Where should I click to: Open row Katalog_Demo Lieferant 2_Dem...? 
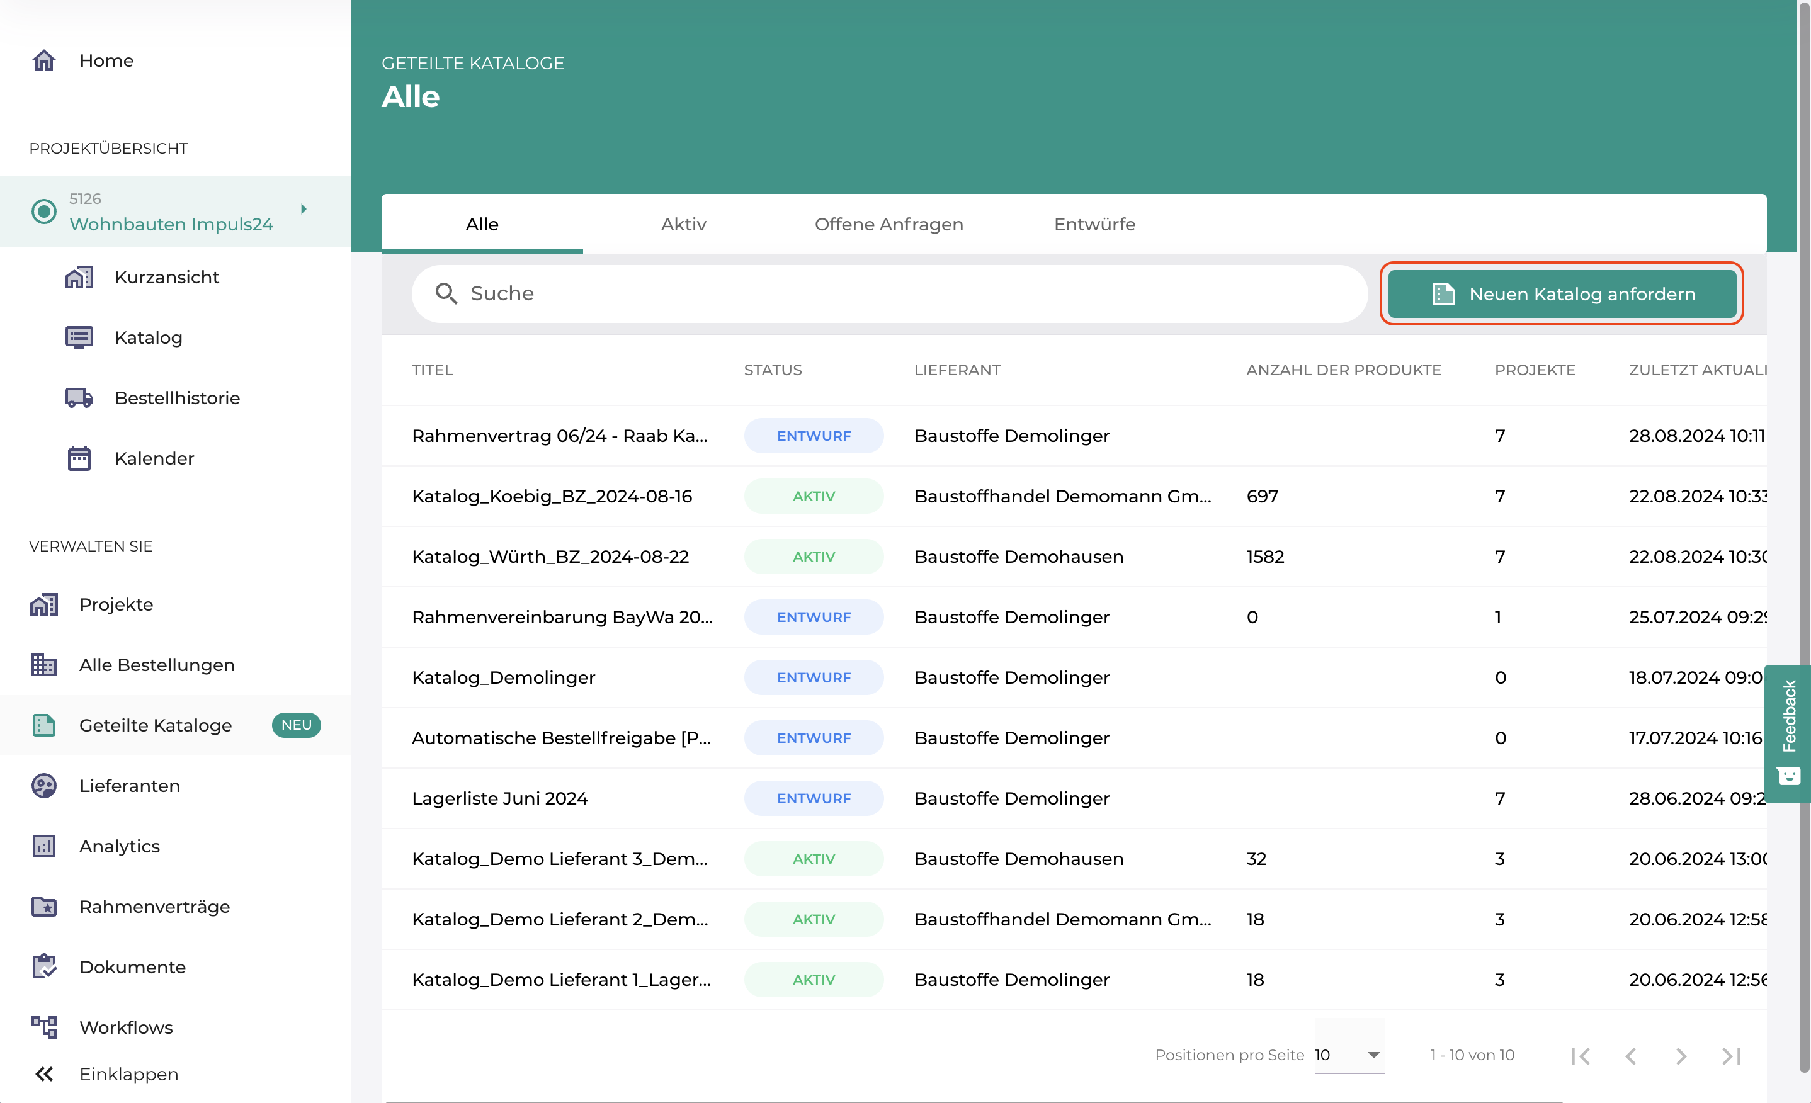1074,919
